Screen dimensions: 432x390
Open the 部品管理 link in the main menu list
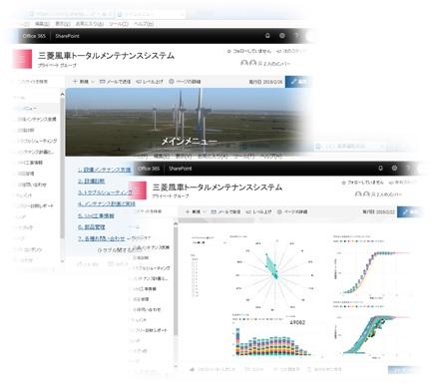92,227
